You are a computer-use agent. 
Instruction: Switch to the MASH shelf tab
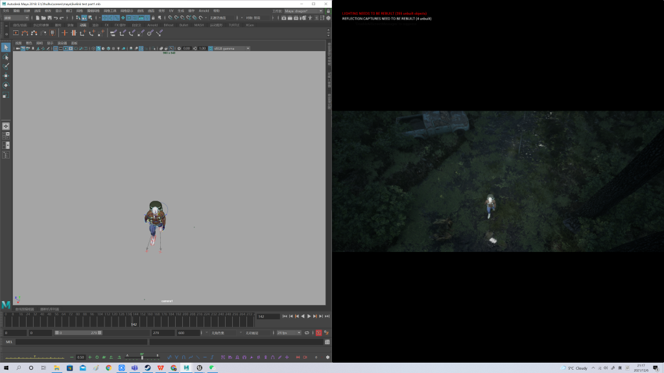(x=199, y=25)
